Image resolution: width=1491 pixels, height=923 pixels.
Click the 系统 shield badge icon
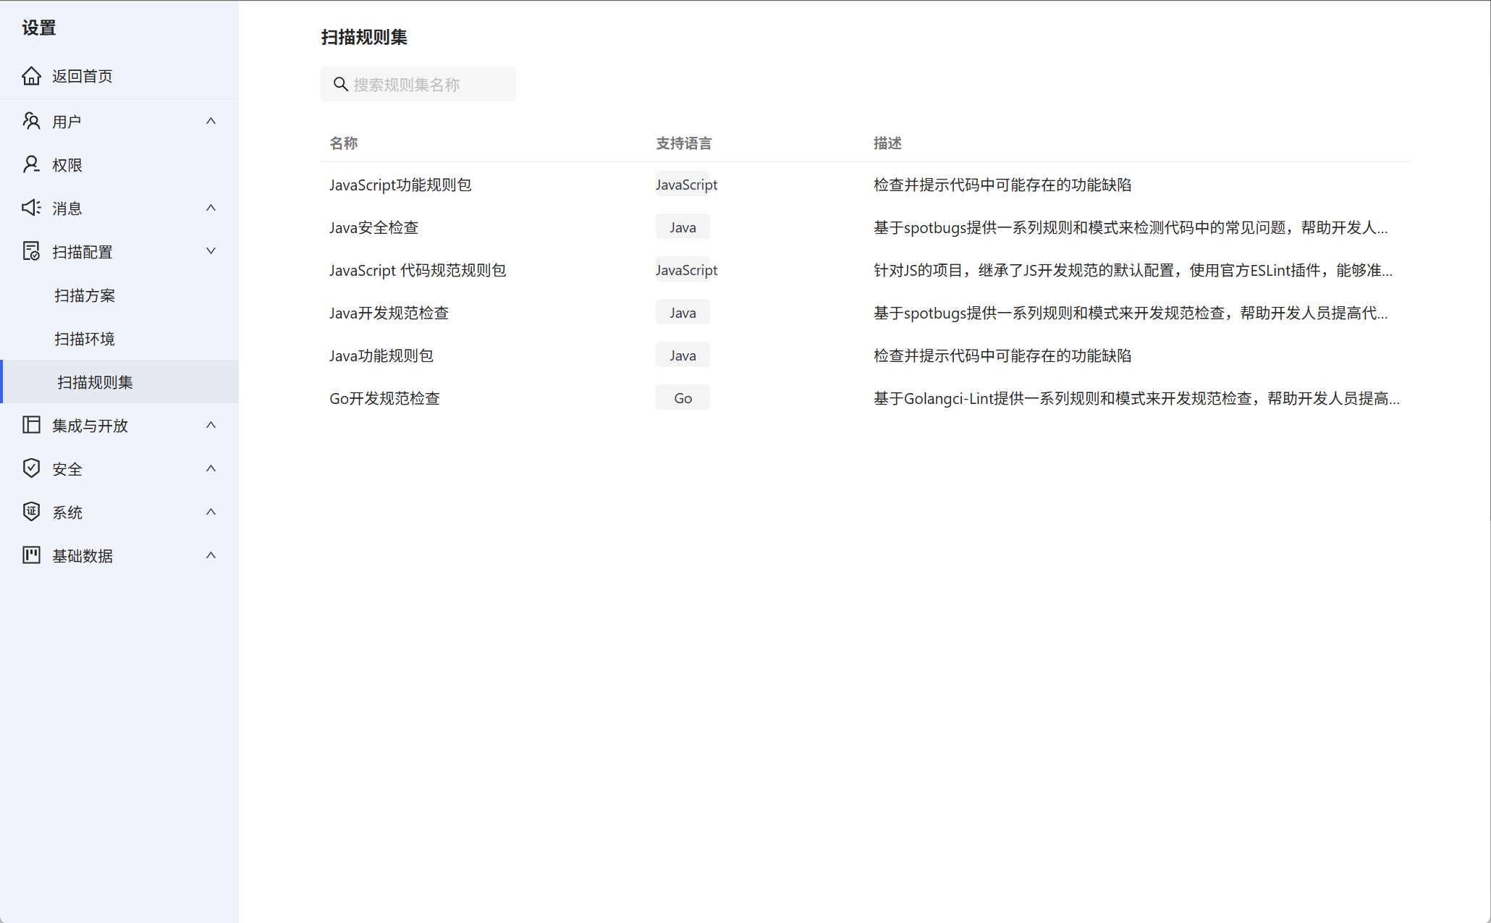coord(31,512)
